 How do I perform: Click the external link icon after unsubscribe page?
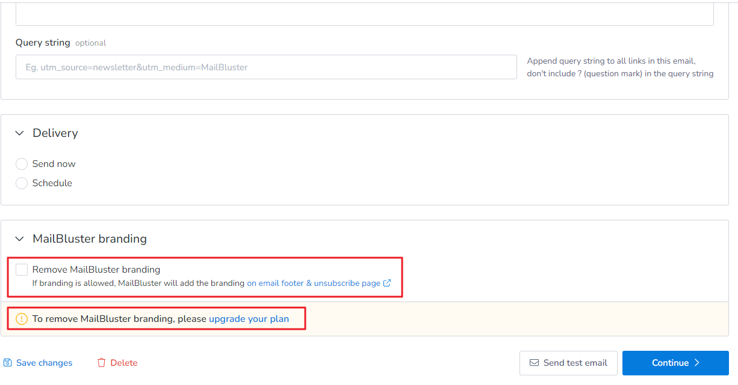[x=387, y=283]
